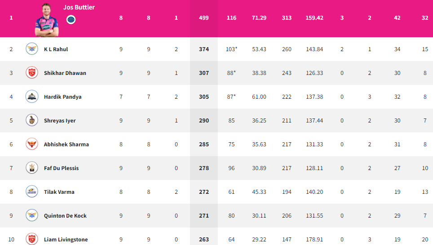Click Hardik Pandya's Gujarat Titans logo
The height and width of the screenshot is (245, 433).
click(32, 96)
